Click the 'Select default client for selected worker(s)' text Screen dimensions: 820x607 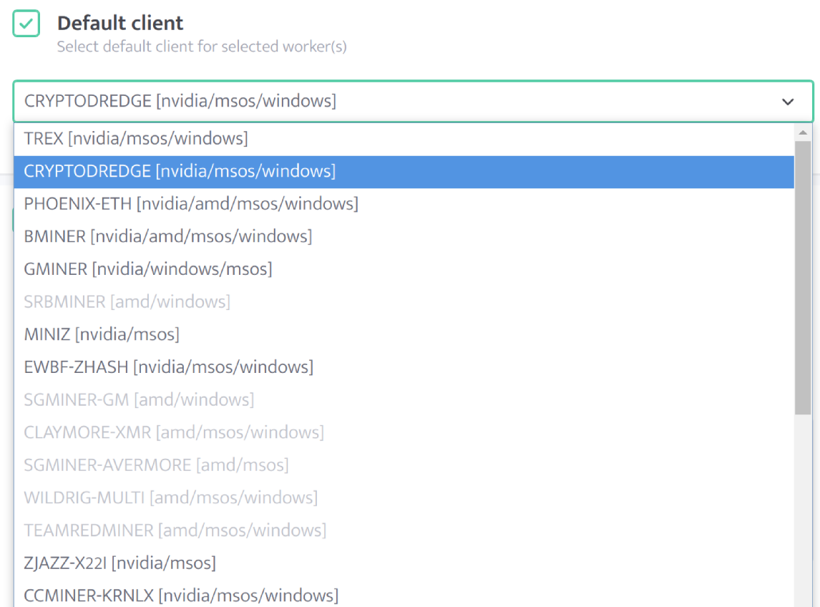[202, 47]
